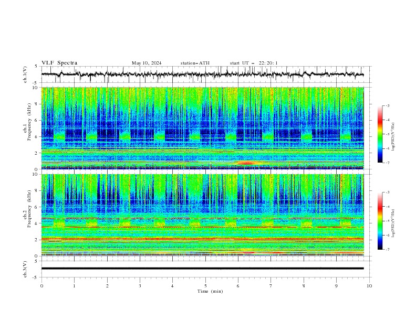Image resolution: width=416 pixels, height=321 pixels.
Task: Click the red 2 kHz band in ch.2 spectrogram
Action: [202, 239]
